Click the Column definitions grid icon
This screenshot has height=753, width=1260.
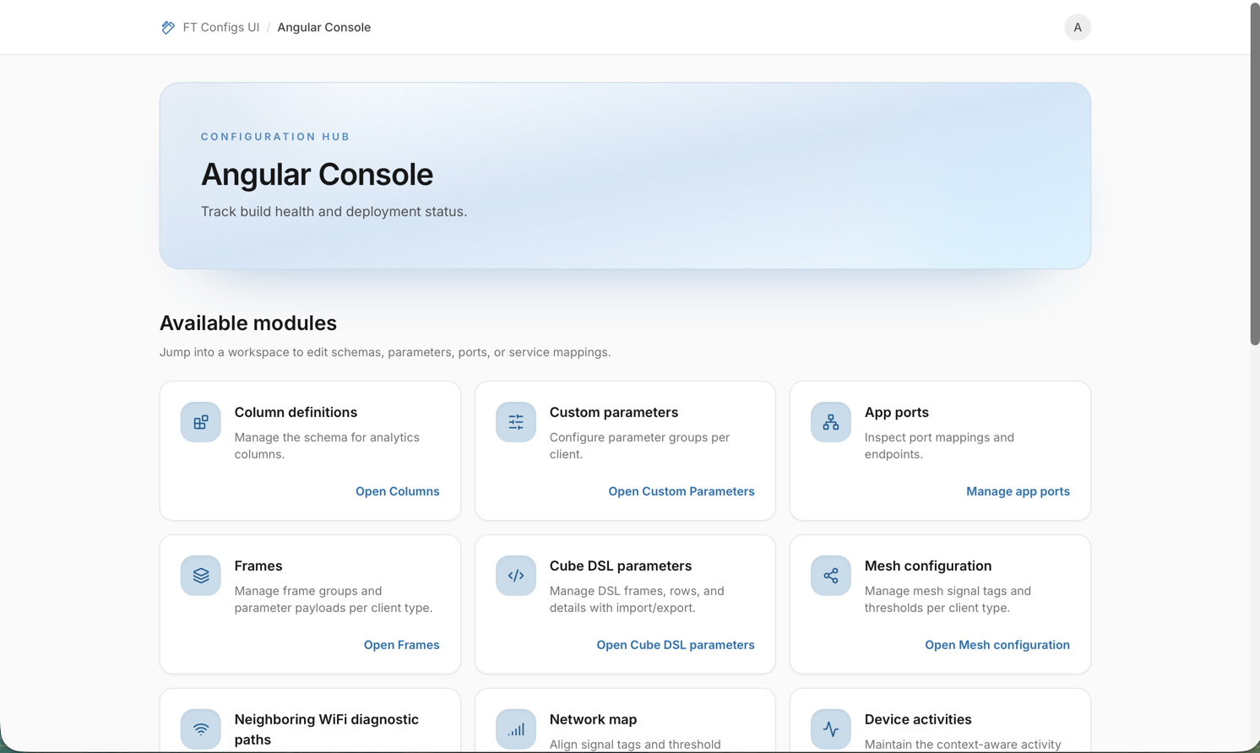pyautogui.click(x=200, y=422)
